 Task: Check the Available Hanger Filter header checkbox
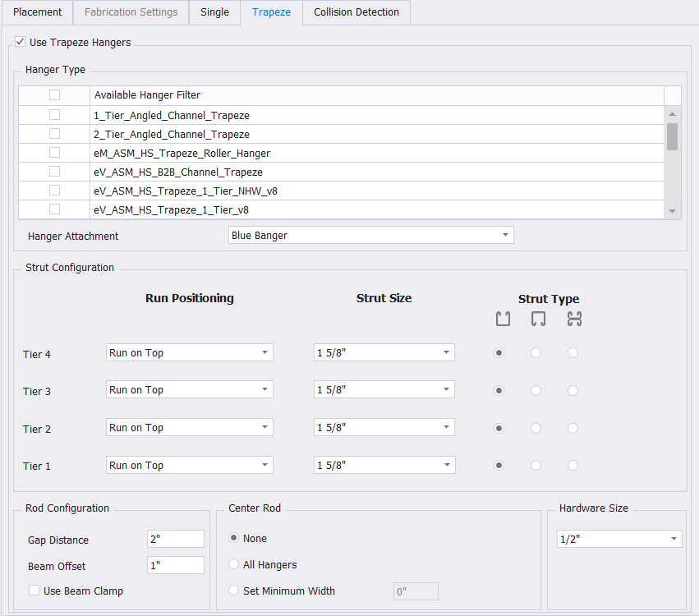(x=54, y=95)
